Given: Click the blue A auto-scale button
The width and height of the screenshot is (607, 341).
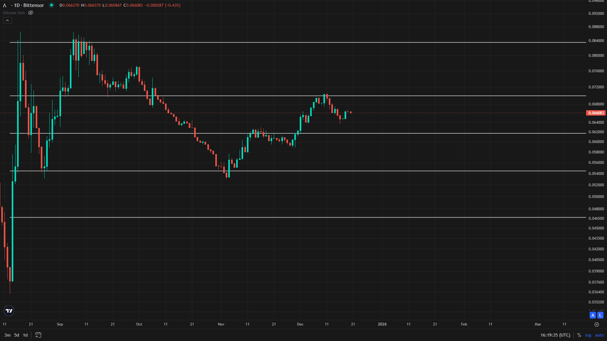Looking at the screenshot, I should 592,315.
